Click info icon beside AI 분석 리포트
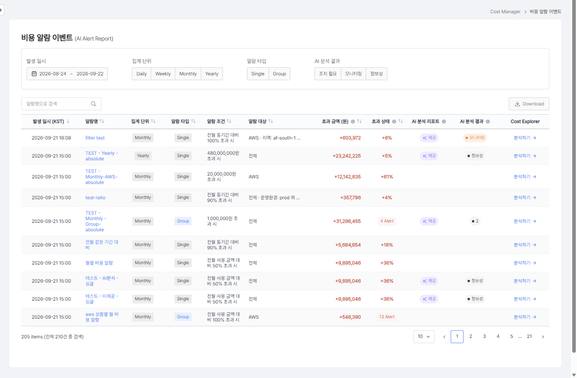Image resolution: width=577 pixels, height=378 pixels. tap(444, 121)
